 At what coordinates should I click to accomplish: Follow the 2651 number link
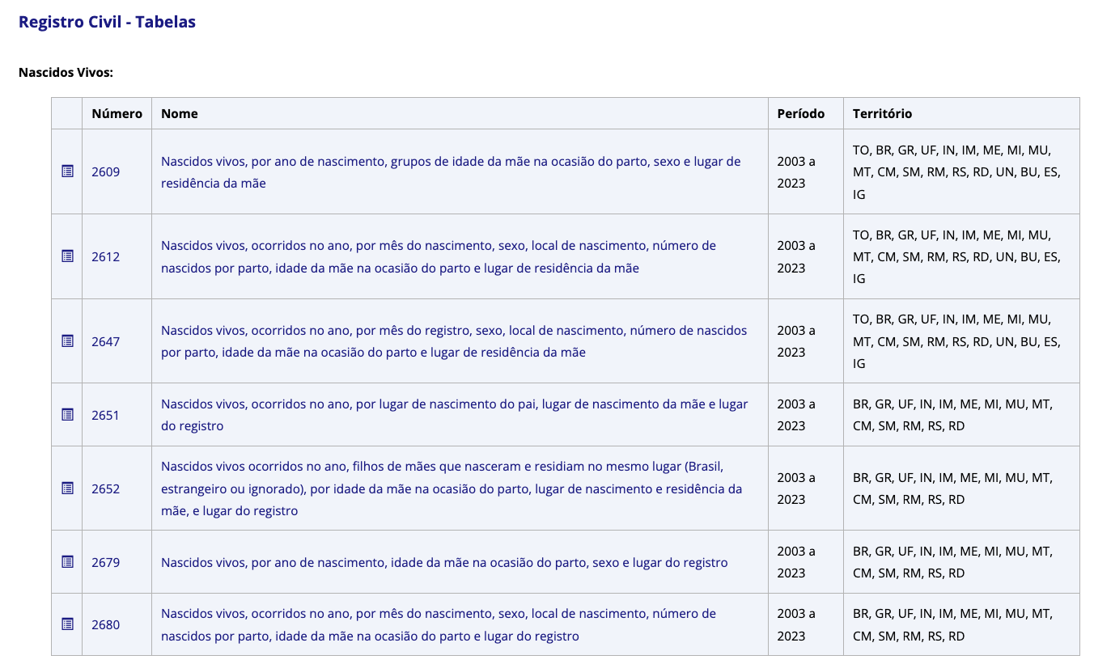click(x=105, y=416)
